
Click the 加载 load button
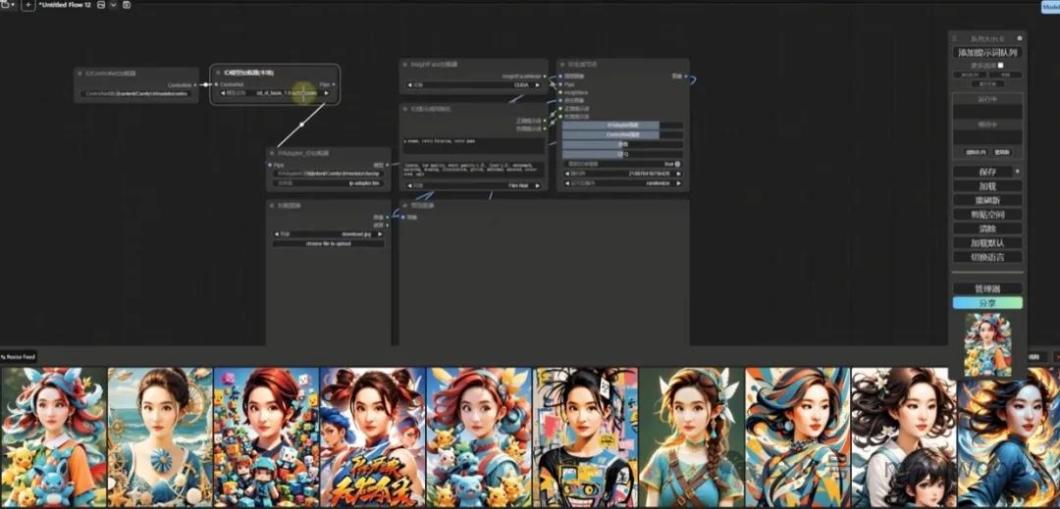[x=987, y=185]
